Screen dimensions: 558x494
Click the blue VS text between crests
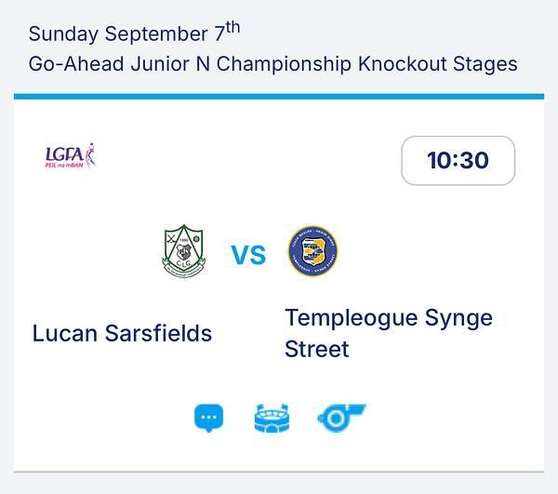pyautogui.click(x=248, y=255)
